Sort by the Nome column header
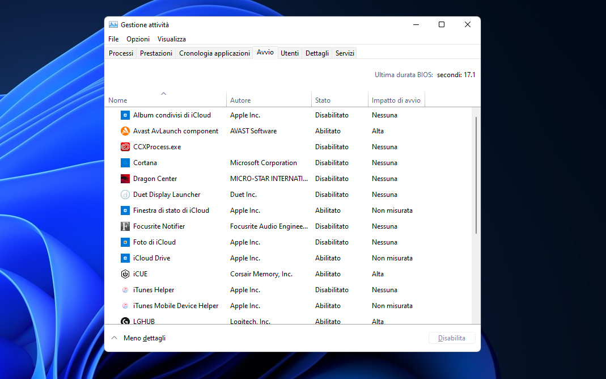This screenshot has width=606, height=379. coord(118,100)
